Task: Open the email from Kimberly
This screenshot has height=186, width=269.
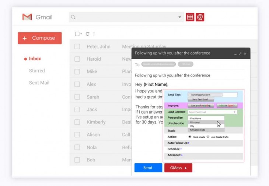Action: pyautogui.click(x=101, y=122)
